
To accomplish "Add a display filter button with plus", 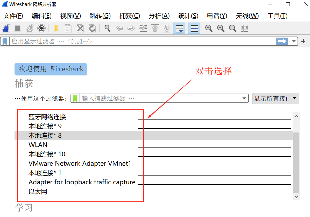I will click(x=303, y=41).
